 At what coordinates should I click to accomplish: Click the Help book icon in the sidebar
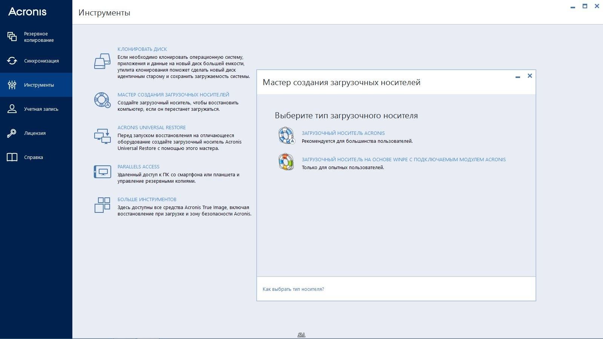12,157
